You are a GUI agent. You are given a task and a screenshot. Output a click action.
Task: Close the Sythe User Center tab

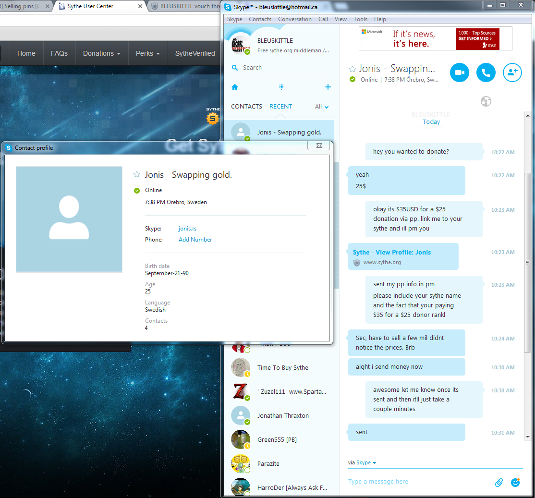140,6
